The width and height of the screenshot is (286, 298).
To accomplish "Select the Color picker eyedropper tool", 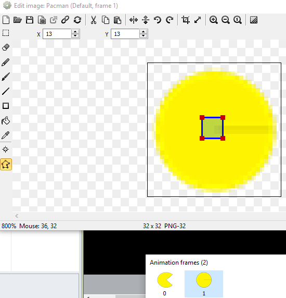I will pos(6,135).
